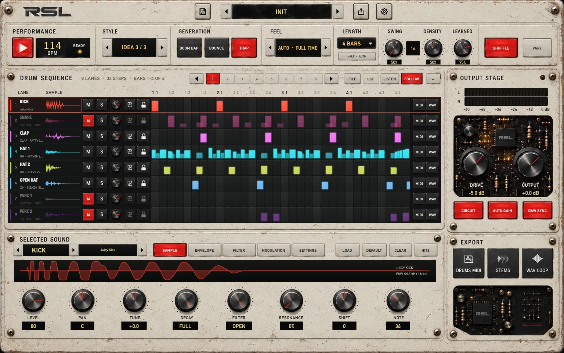Export Stems audio
564x353 pixels.
503,263
